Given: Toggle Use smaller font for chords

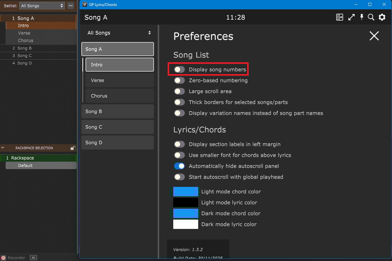Looking at the screenshot, I should click(179, 155).
